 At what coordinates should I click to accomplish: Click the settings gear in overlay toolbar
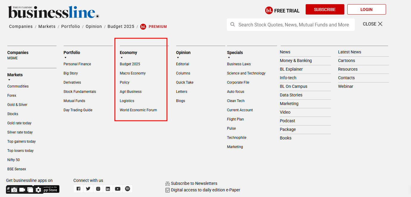tap(38, 190)
